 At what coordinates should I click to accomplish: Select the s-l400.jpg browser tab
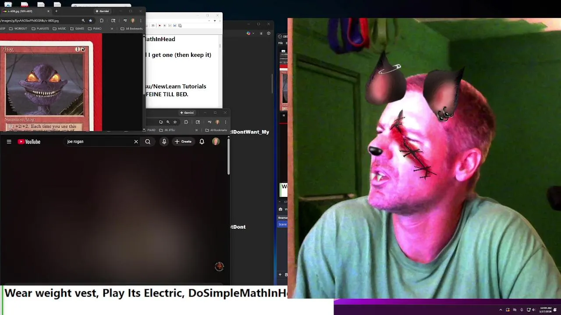coord(25,11)
